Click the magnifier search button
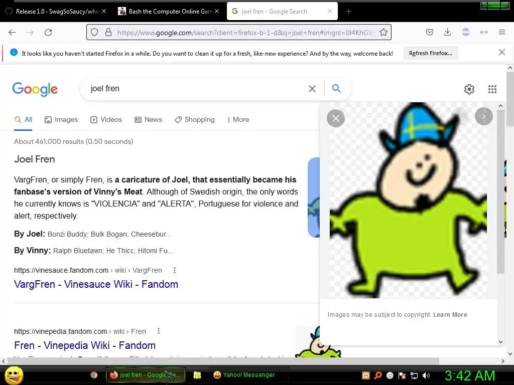Screen dimensions: 514x385 (336, 88)
